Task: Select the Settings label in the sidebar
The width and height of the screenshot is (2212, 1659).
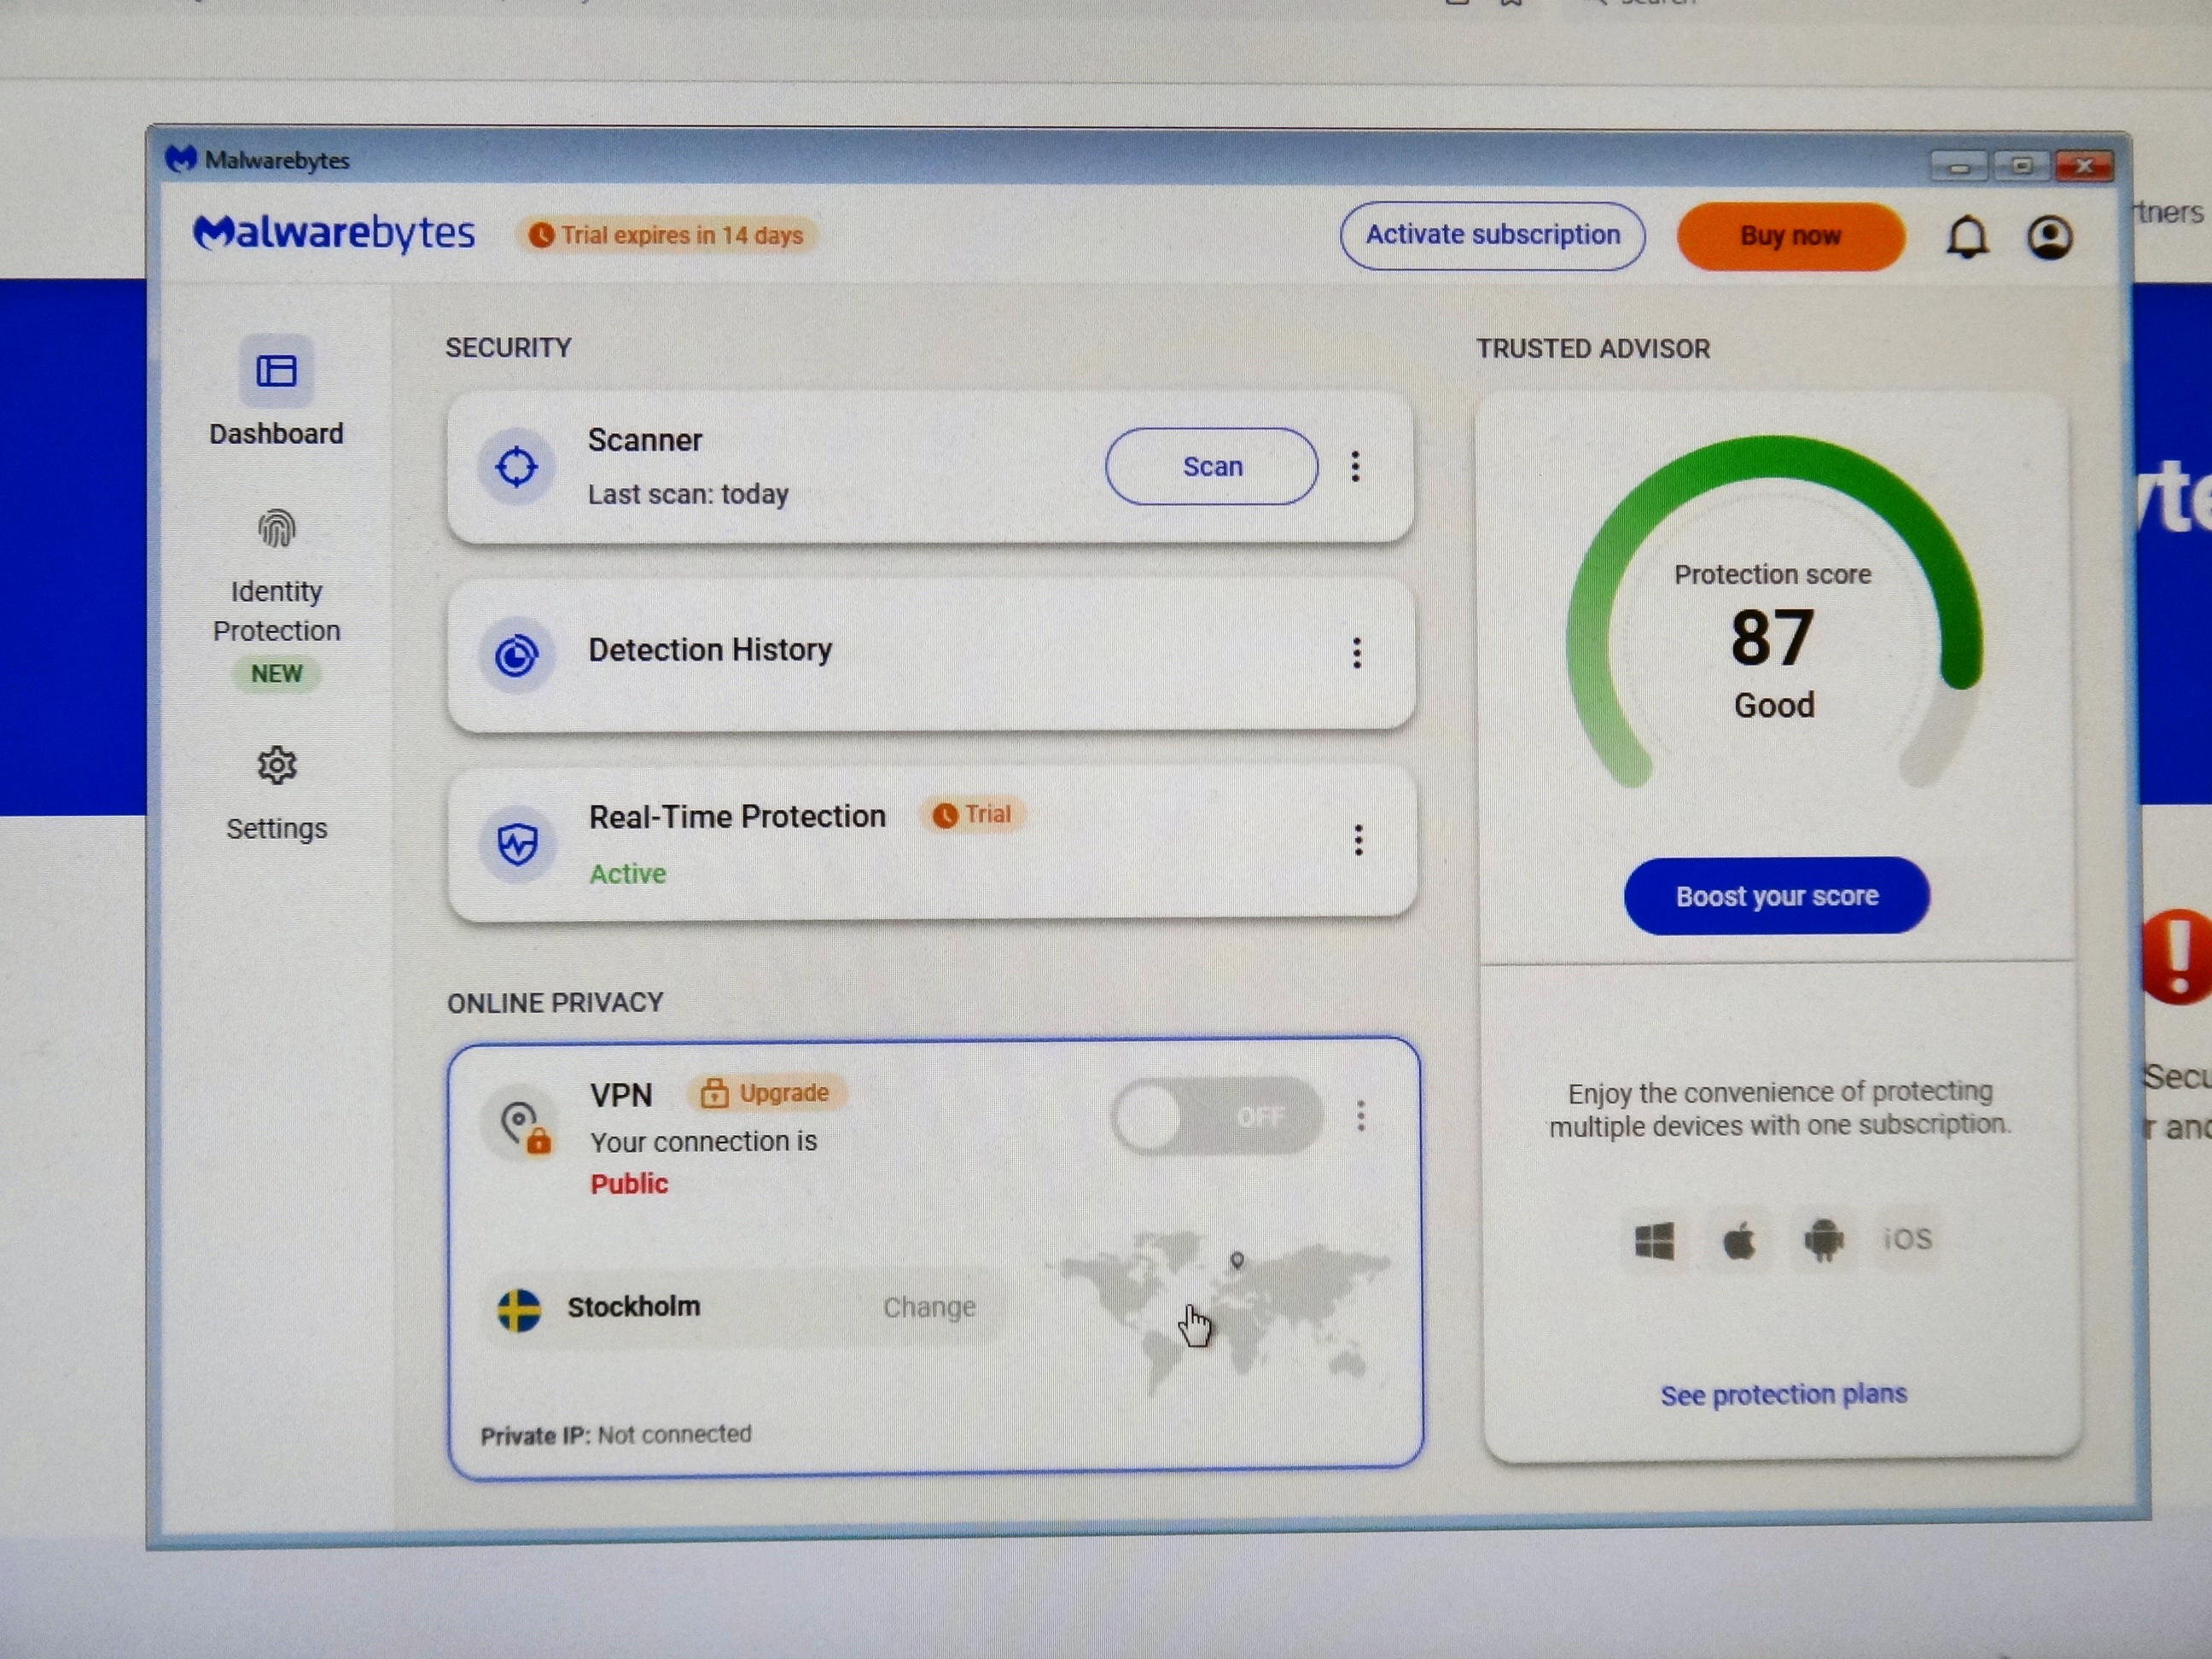Action: pyautogui.click(x=277, y=828)
